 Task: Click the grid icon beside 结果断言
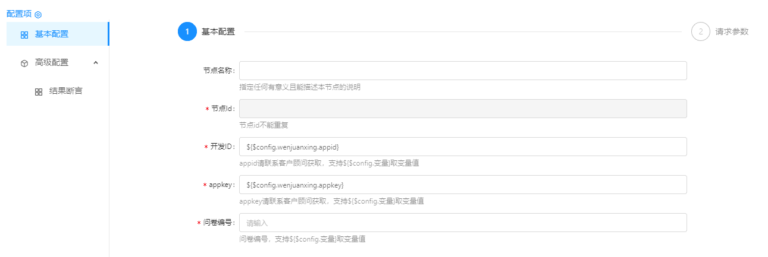point(39,92)
